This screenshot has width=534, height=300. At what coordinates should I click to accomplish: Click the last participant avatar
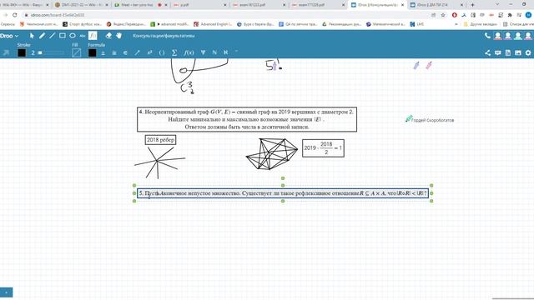(x=528, y=36)
